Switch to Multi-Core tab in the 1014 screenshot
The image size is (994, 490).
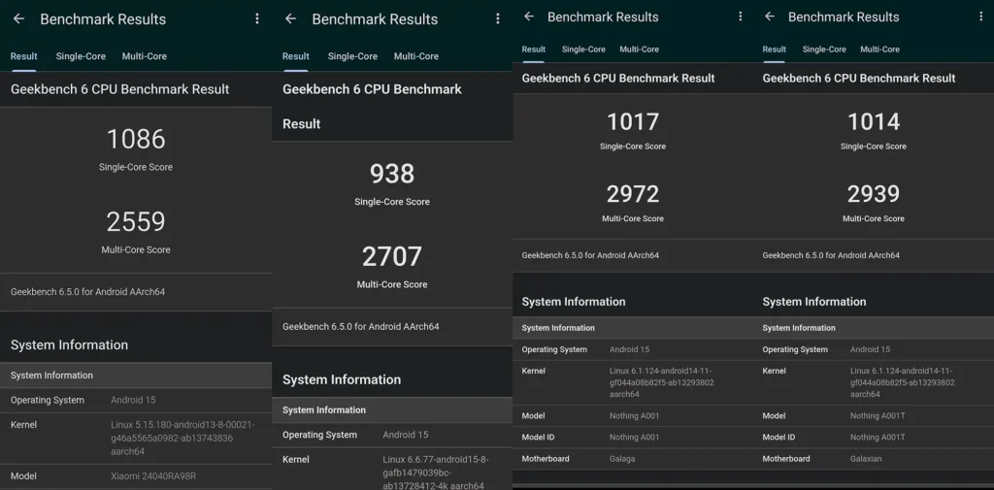[x=879, y=49]
